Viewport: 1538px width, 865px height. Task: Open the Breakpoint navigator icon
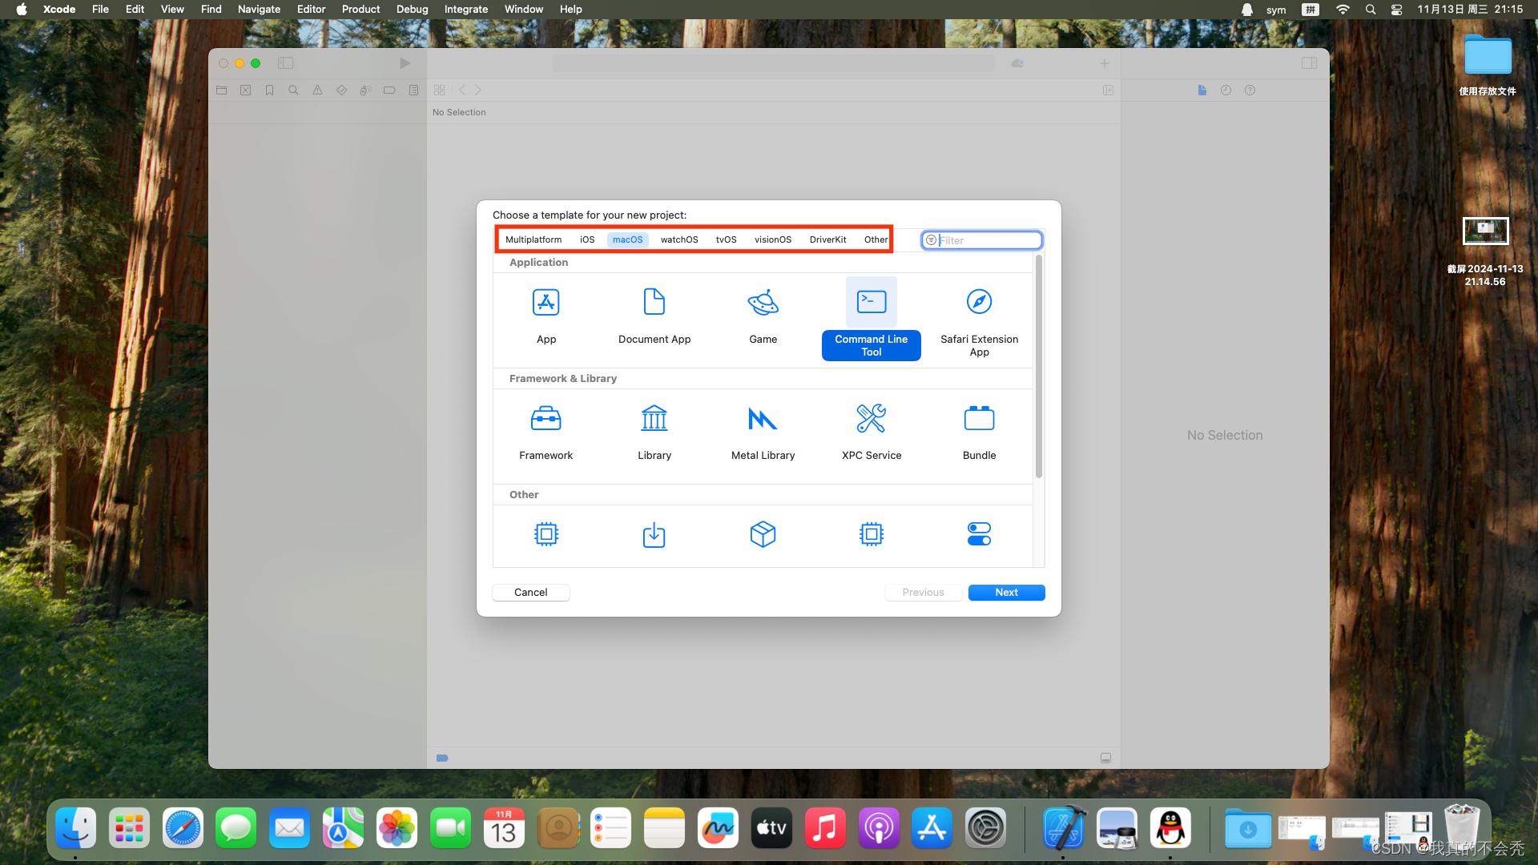pyautogui.click(x=390, y=91)
